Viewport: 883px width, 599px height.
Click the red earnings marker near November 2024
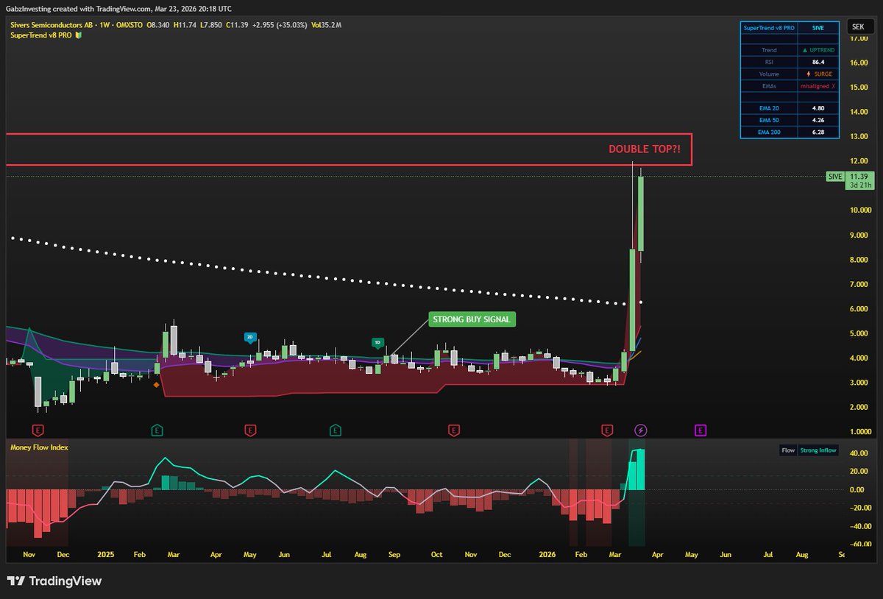click(x=38, y=430)
